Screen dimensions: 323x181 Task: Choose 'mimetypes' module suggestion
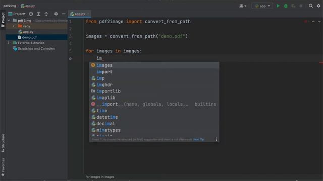pos(154,130)
